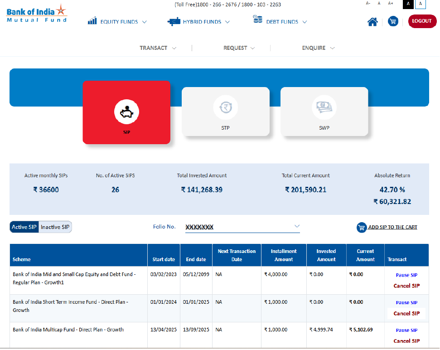The height and width of the screenshot is (350, 440).
Task: Click end date 05/12/2099
Action: [x=196, y=274]
